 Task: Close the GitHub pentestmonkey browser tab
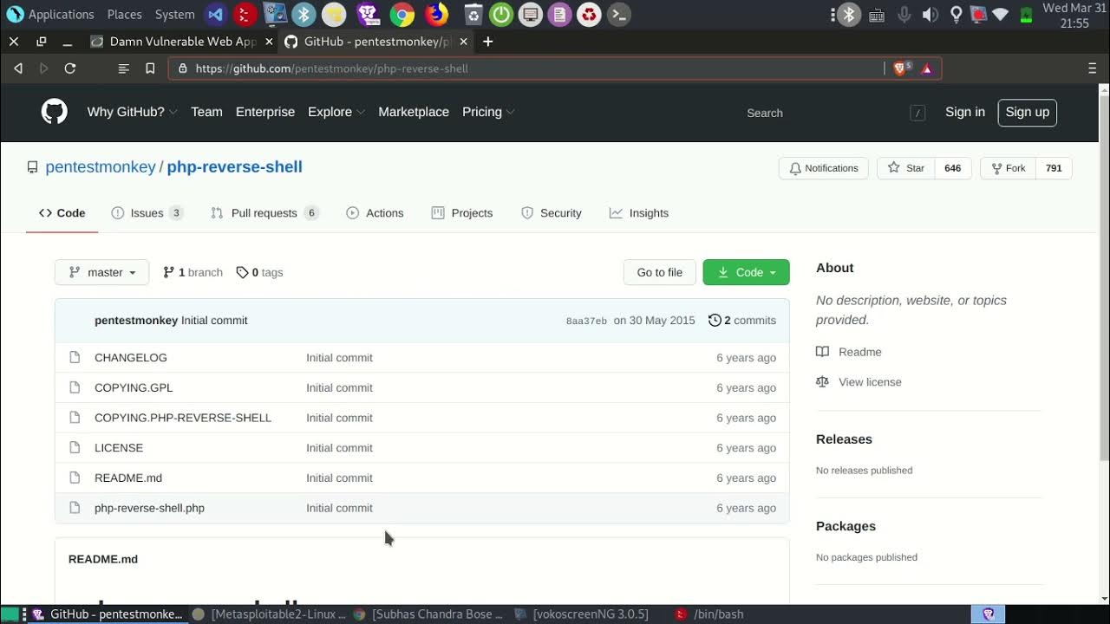pyautogui.click(x=464, y=41)
